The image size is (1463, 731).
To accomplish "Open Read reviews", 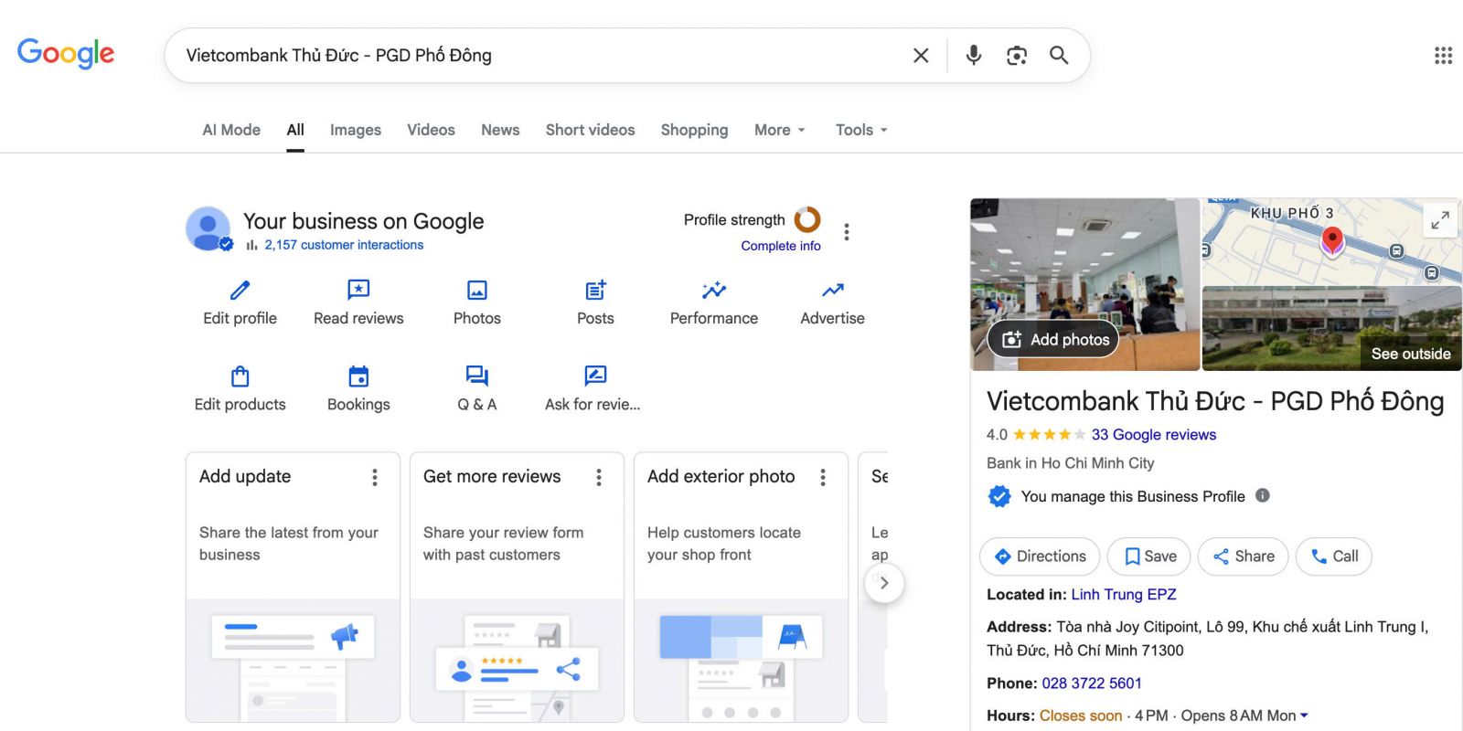I will pyautogui.click(x=358, y=303).
